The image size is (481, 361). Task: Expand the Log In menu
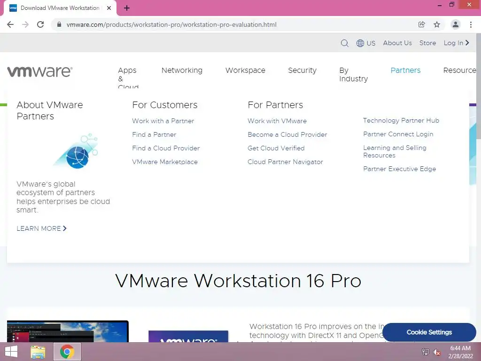click(x=457, y=43)
